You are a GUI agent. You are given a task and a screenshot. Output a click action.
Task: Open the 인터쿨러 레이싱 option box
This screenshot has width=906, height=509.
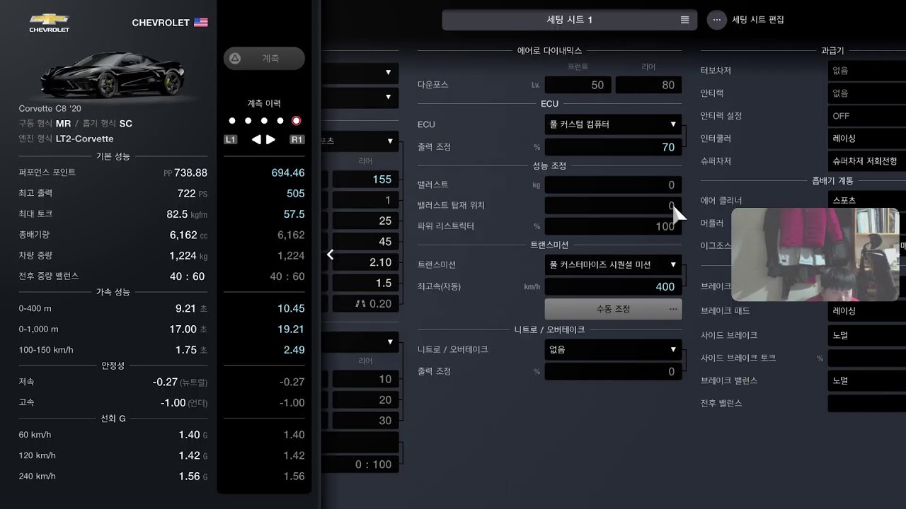(866, 139)
